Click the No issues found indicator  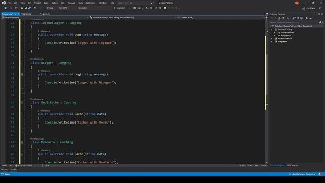pos(24,166)
